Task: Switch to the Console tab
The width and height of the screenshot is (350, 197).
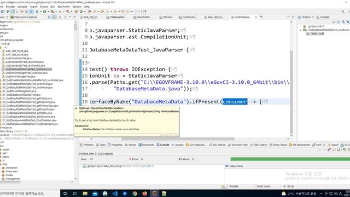Action: pos(163,145)
